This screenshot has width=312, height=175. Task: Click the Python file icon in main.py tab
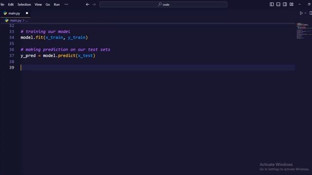click(x=5, y=13)
